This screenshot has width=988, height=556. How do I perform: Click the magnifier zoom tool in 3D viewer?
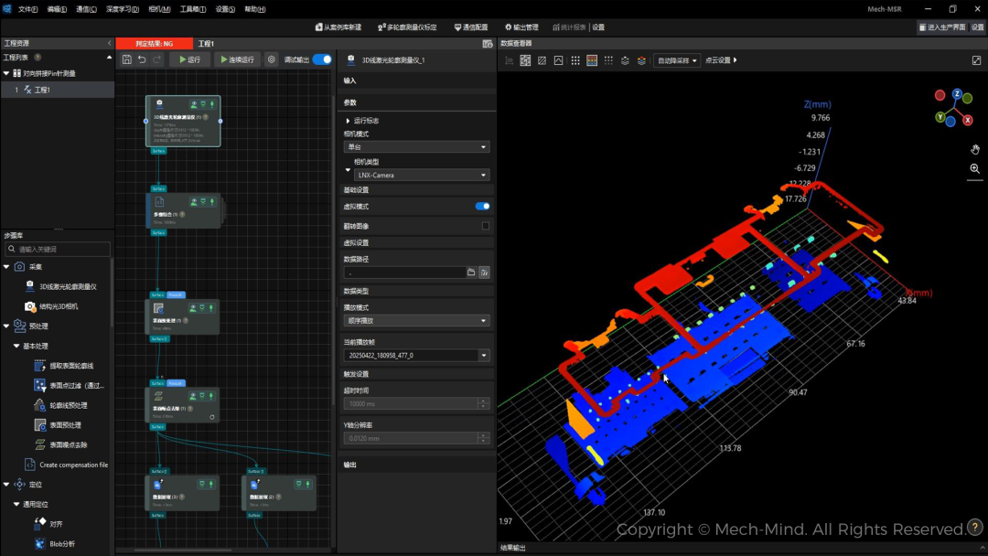pyautogui.click(x=974, y=169)
